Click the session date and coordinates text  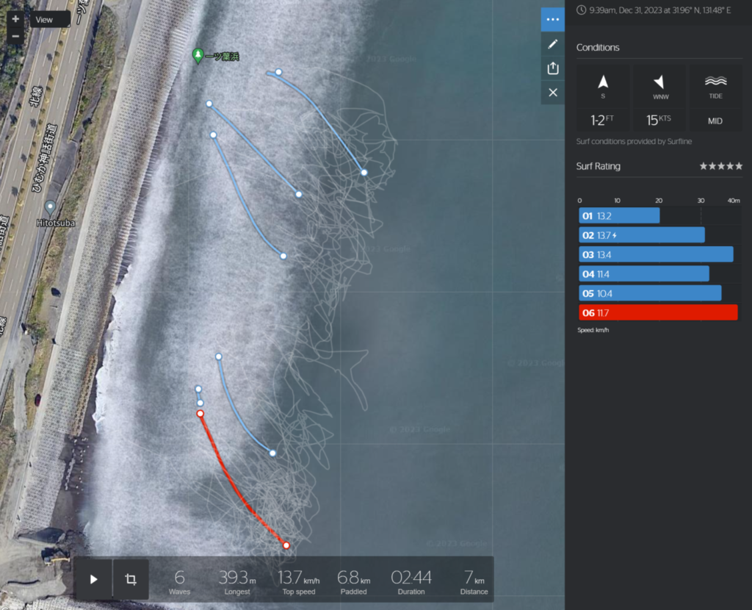coord(660,10)
